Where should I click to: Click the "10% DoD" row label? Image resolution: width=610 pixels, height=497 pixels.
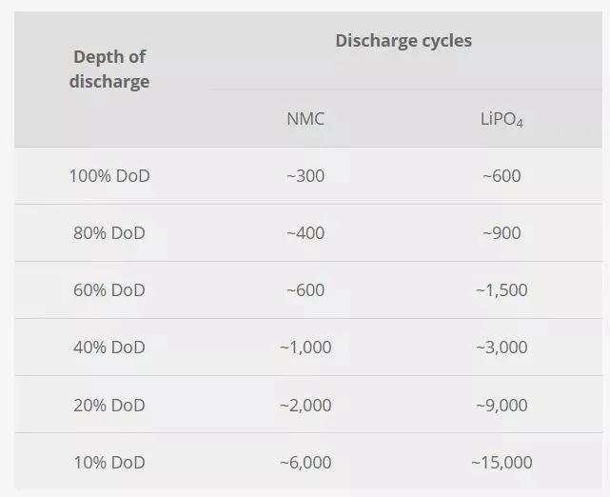click(x=109, y=462)
